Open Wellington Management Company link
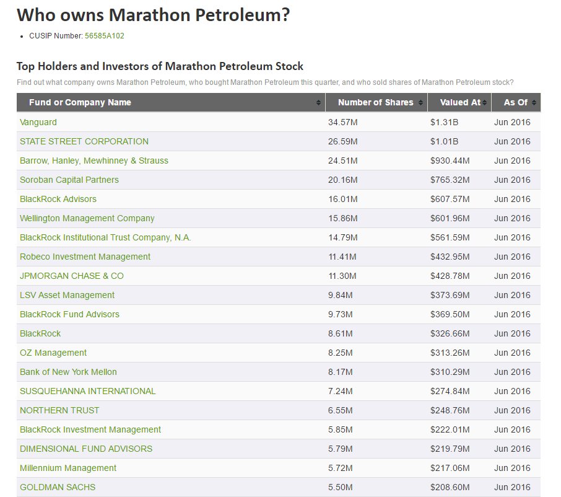The image size is (561, 497). coord(87,218)
